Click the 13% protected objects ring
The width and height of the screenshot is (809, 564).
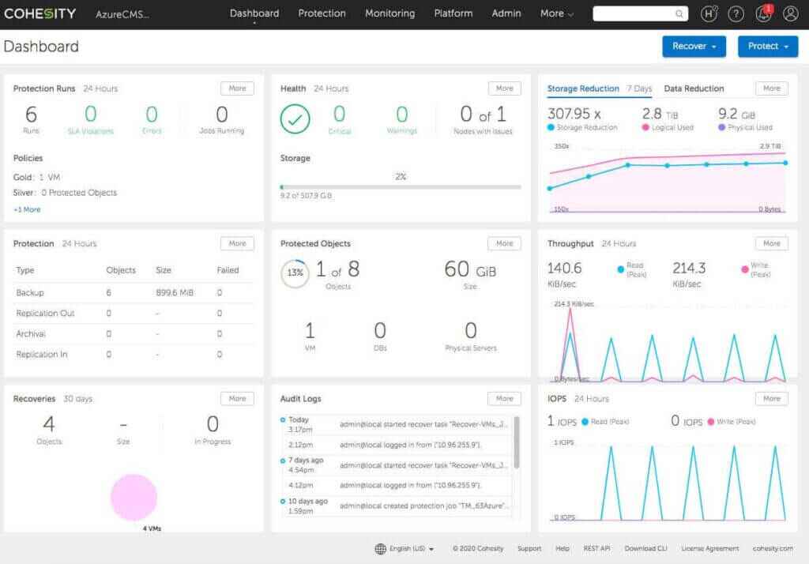[295, 273]
